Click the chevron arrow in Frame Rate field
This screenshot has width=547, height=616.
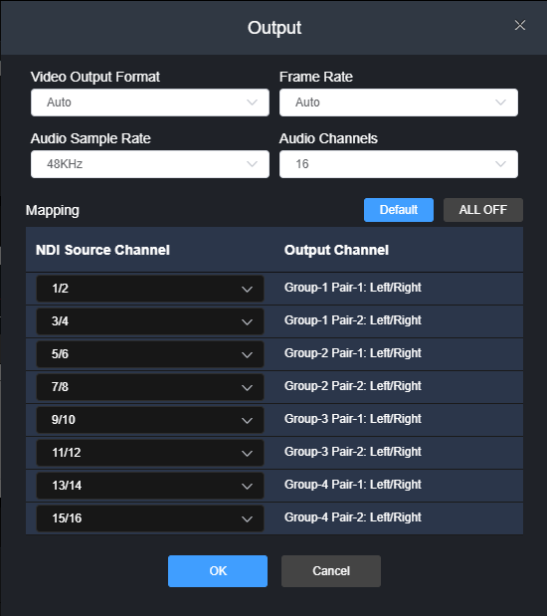point(500,103)
